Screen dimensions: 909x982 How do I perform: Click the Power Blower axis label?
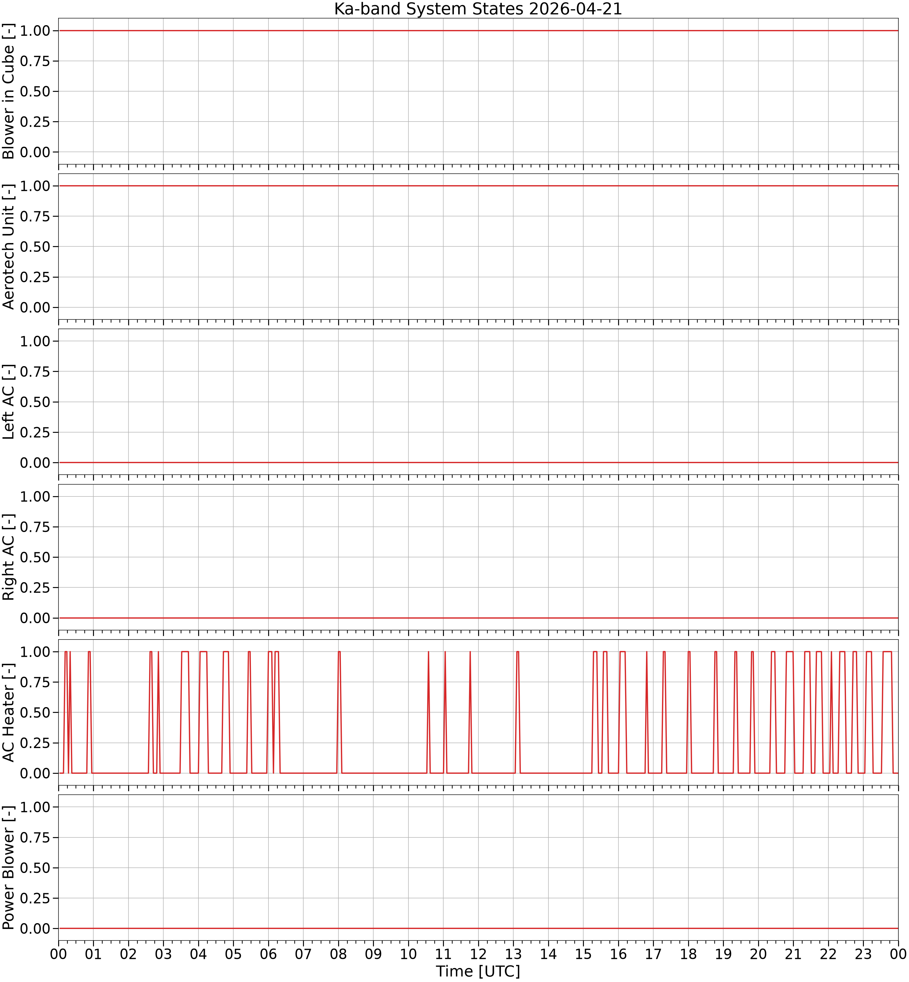click(8, 867)
